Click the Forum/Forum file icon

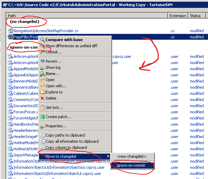(10, 112)
